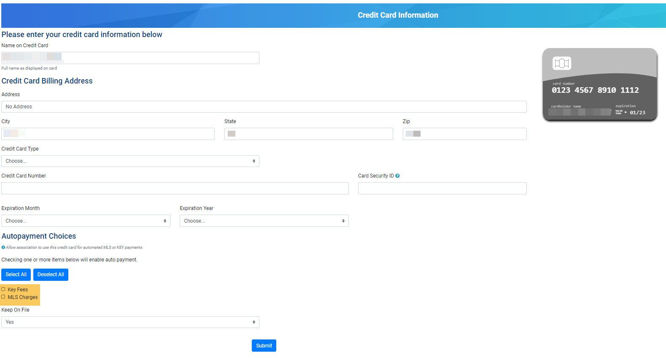This screenshot has width=666, height=358.
Task: Open the Keep On File dropdown
Action: coord(130,322)
